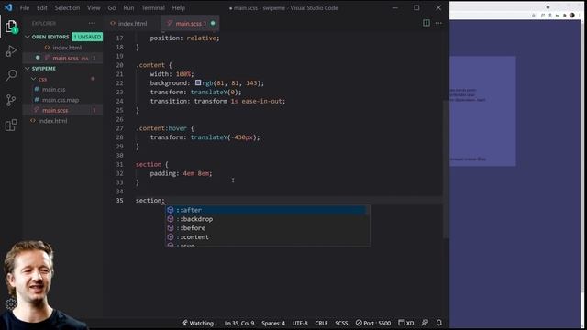Click line number 35 in the gutter

click(119, 201)
